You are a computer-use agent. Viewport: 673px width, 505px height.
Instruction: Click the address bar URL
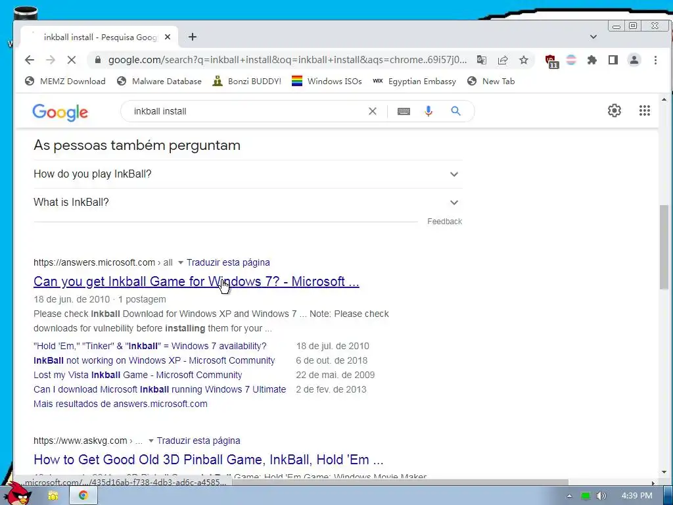pos(287,60)
